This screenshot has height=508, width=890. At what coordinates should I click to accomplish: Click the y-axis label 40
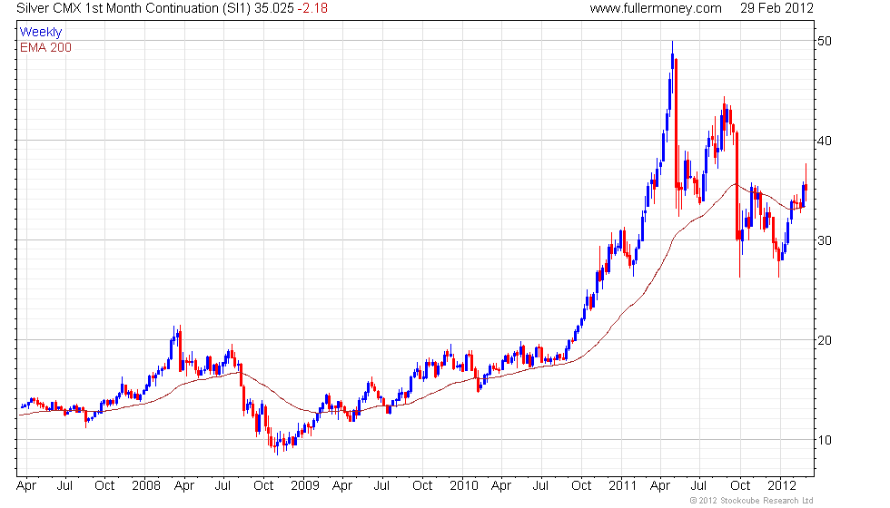pos(825,141)
